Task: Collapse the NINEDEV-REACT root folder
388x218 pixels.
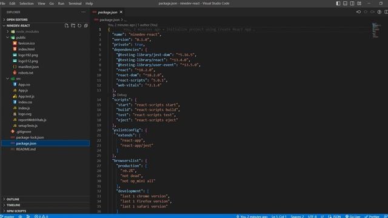Action: click(18, 25)
